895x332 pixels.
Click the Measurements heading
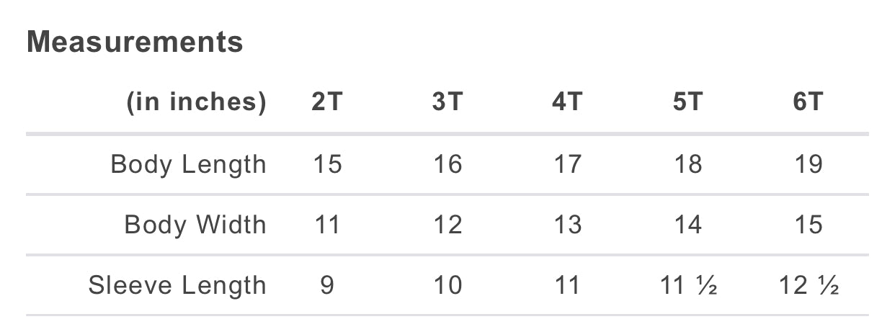coord(135,42)
